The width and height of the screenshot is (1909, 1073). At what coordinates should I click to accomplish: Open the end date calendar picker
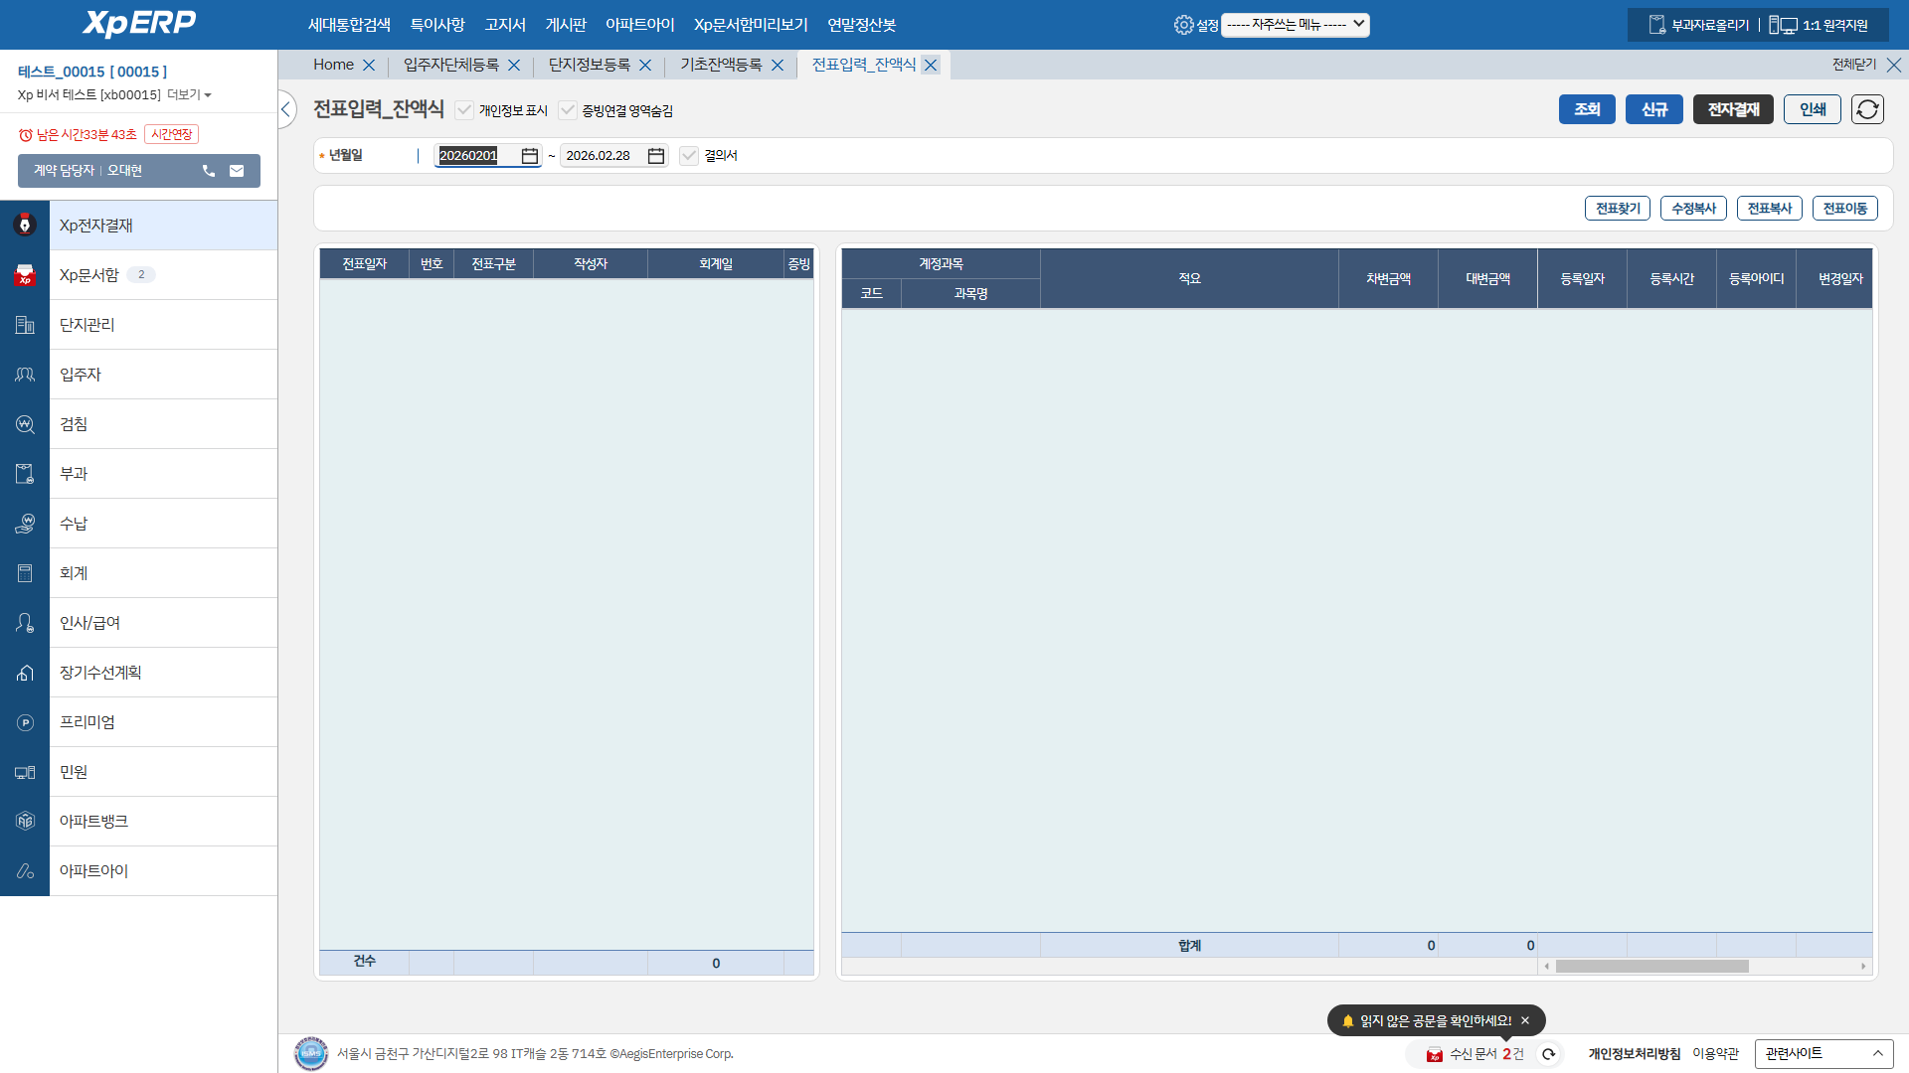coord(656,156)
